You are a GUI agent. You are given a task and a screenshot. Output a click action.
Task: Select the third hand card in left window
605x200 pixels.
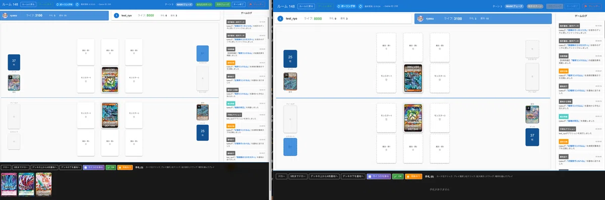[44, 184]
